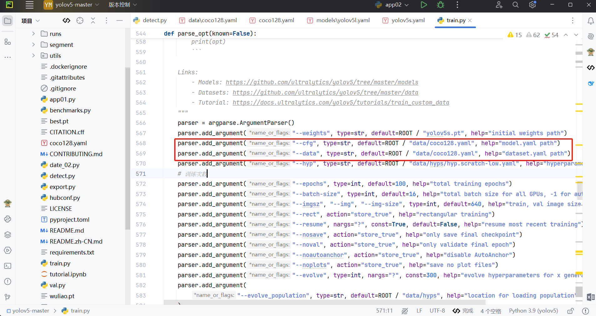Screen dimensions: 596x316
Task: Open Git tool window
Action: [x=8, y=297]
